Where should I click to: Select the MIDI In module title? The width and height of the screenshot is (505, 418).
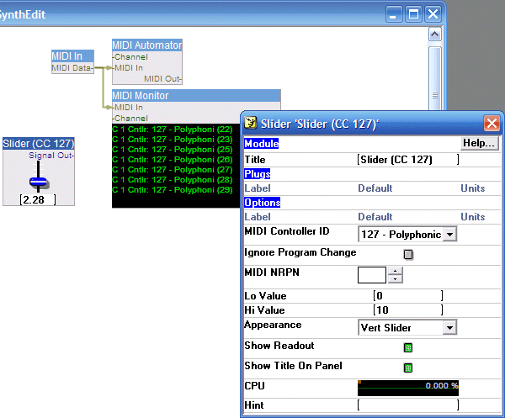pos(72,56)
